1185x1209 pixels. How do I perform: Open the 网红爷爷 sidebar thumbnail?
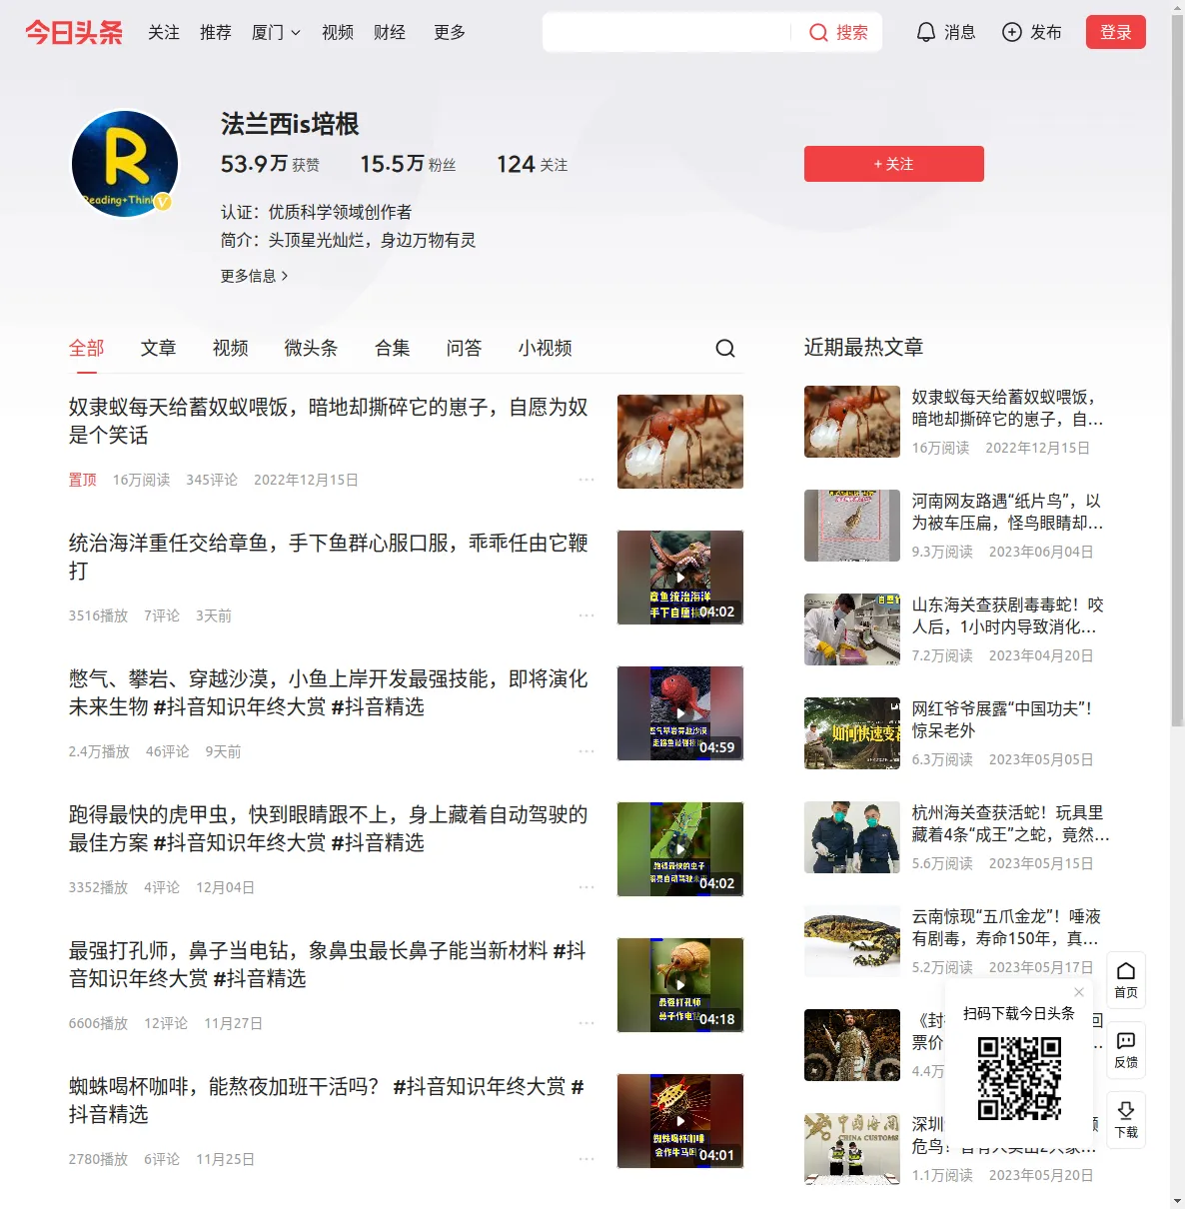pos(852,733)
